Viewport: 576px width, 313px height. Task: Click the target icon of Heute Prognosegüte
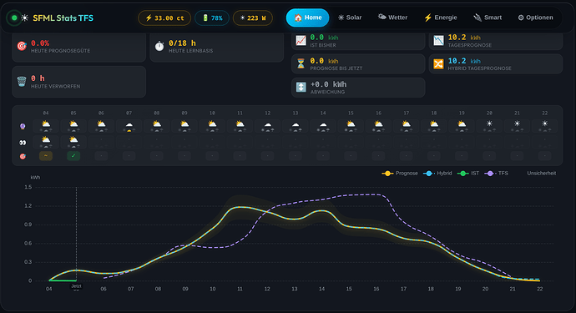(x=22, y=46)
